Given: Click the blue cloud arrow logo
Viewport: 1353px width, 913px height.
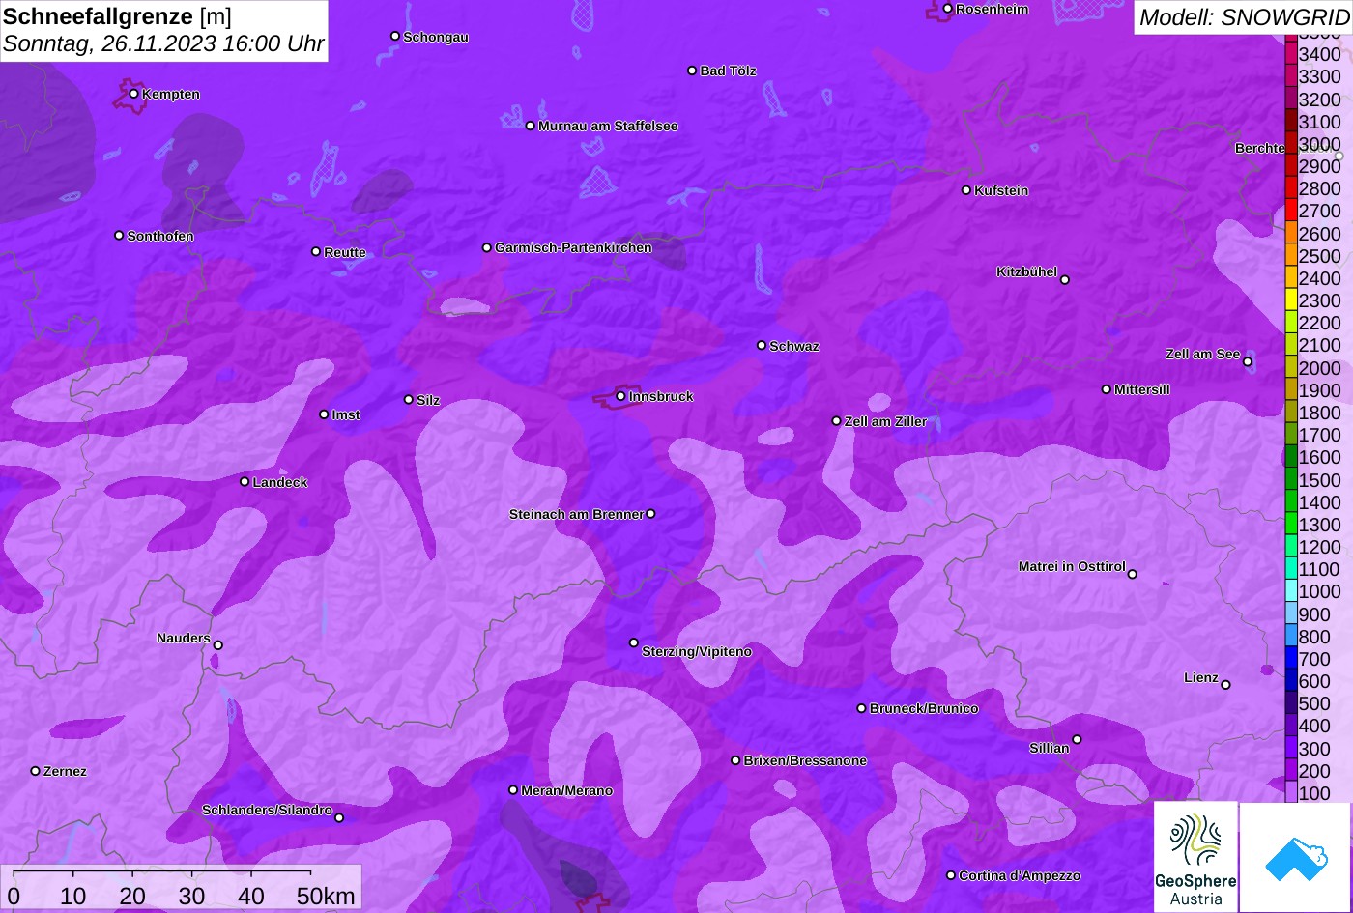Looking at the screenshot, I should (1295, 857).
